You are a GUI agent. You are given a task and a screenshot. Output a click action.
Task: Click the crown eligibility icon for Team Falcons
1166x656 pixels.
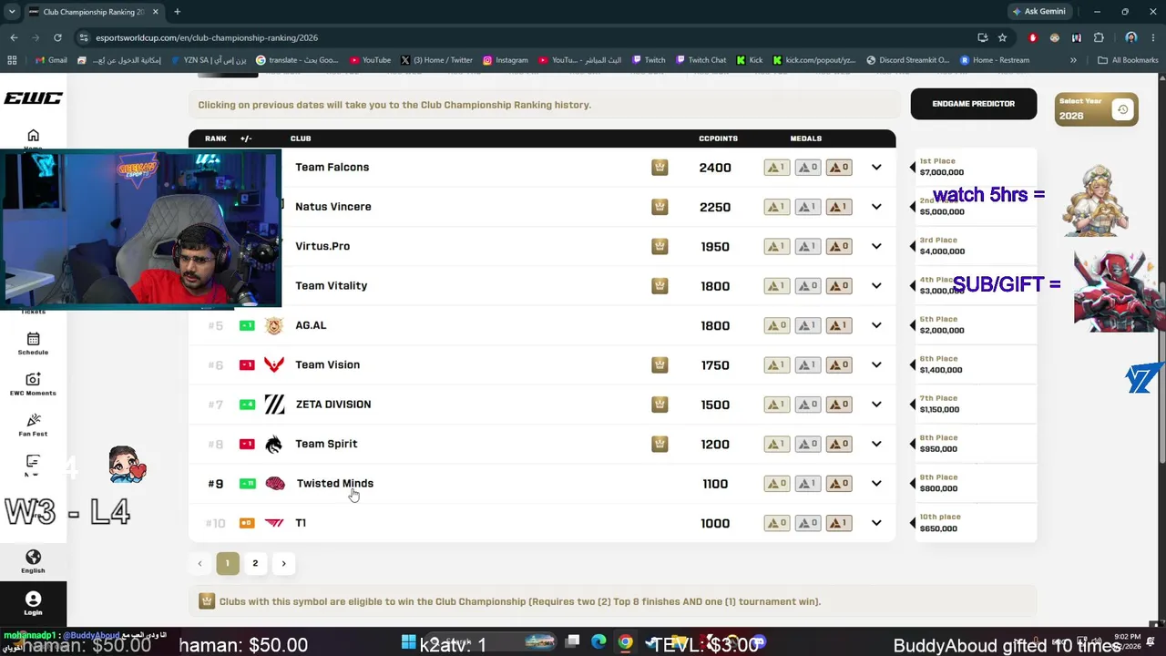660,168
